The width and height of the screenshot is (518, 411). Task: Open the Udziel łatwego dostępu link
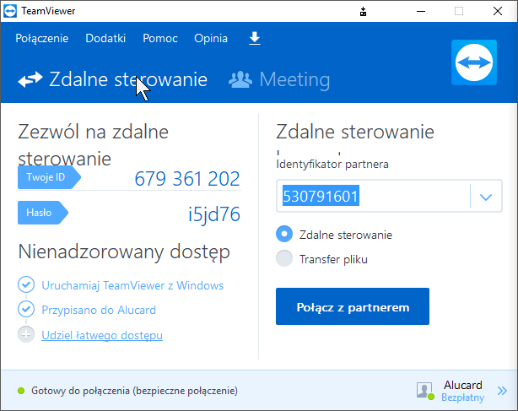pos(102,335)
